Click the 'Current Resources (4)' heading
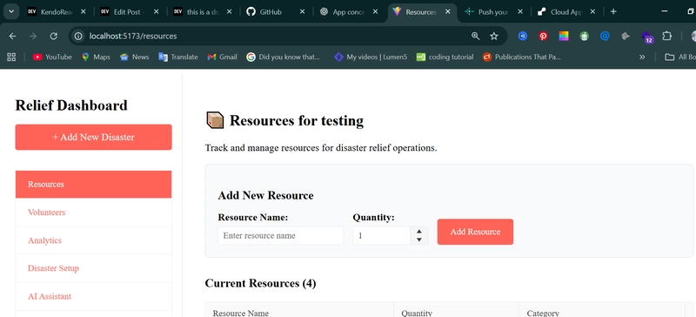The image size is (696, 317). coord(260,283)
